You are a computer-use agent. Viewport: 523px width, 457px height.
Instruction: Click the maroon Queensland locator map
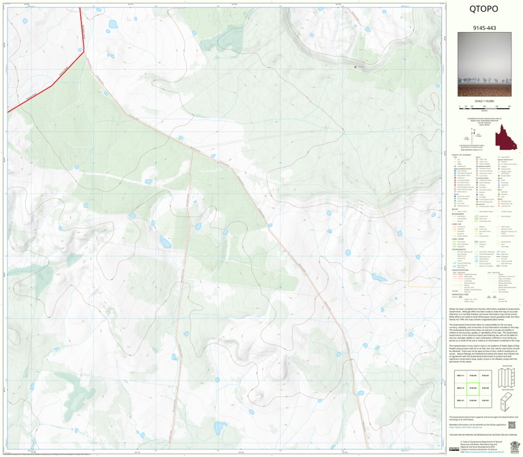[507, 138]
